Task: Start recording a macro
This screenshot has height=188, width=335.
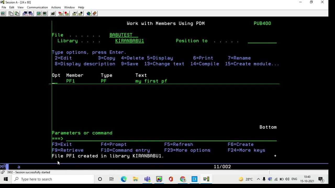Action: click(x=60, y=13)
